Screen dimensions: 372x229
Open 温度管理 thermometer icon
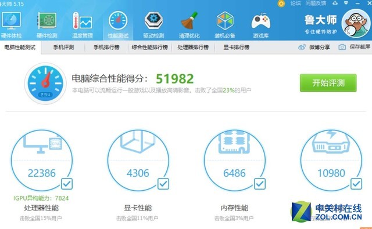coord(83,21)
